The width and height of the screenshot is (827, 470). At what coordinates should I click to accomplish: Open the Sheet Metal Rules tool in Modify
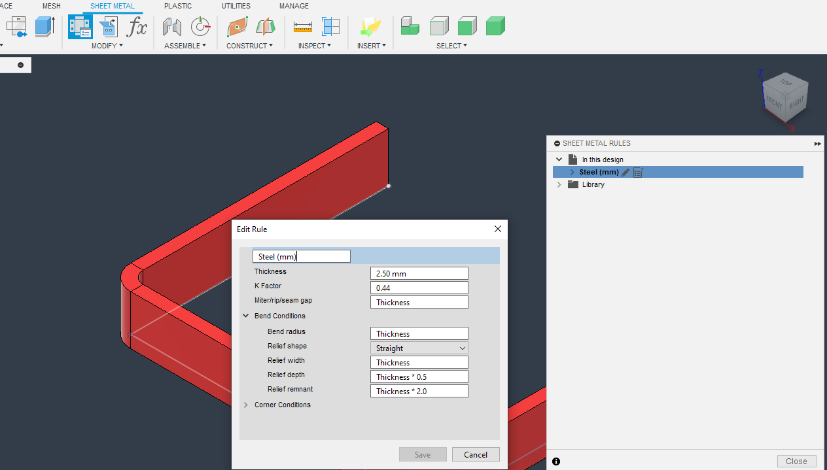(x=80, y=26)
